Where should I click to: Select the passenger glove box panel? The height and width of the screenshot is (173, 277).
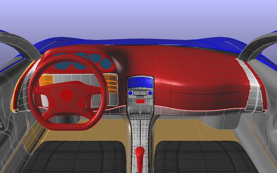pyautogui.click(x=206, y=100)
